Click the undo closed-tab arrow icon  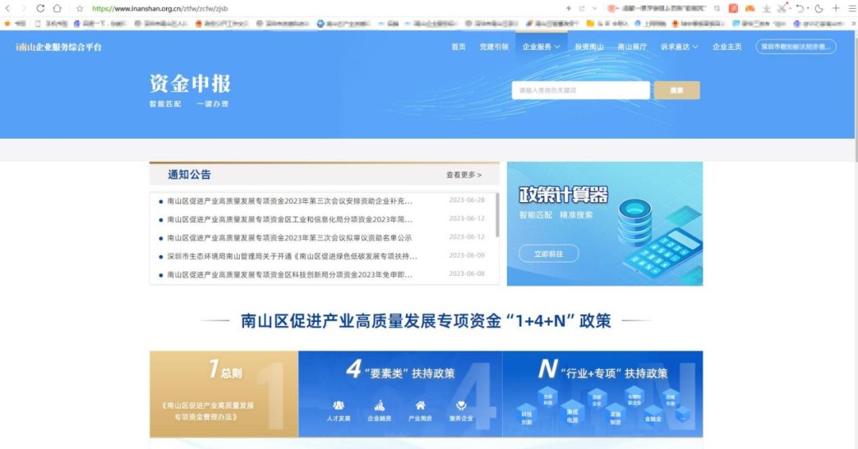pos(800,8)
